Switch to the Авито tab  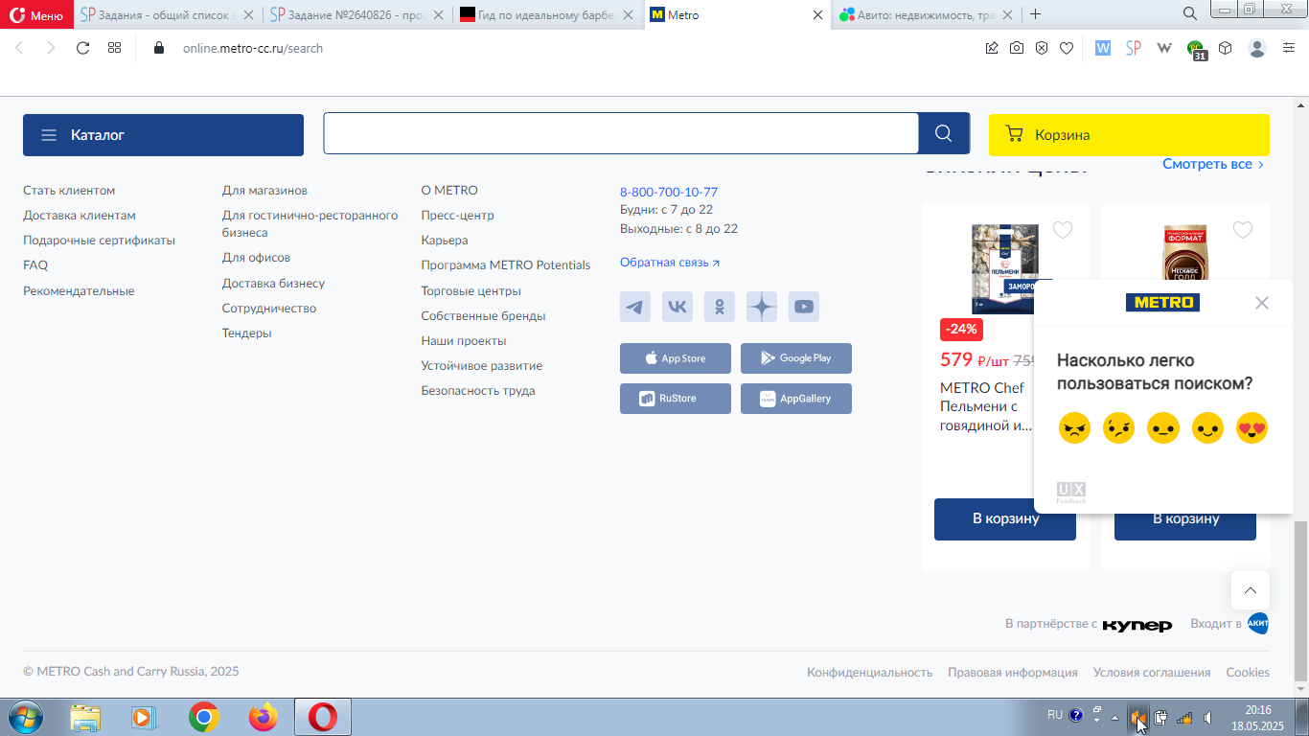[927, 15]
